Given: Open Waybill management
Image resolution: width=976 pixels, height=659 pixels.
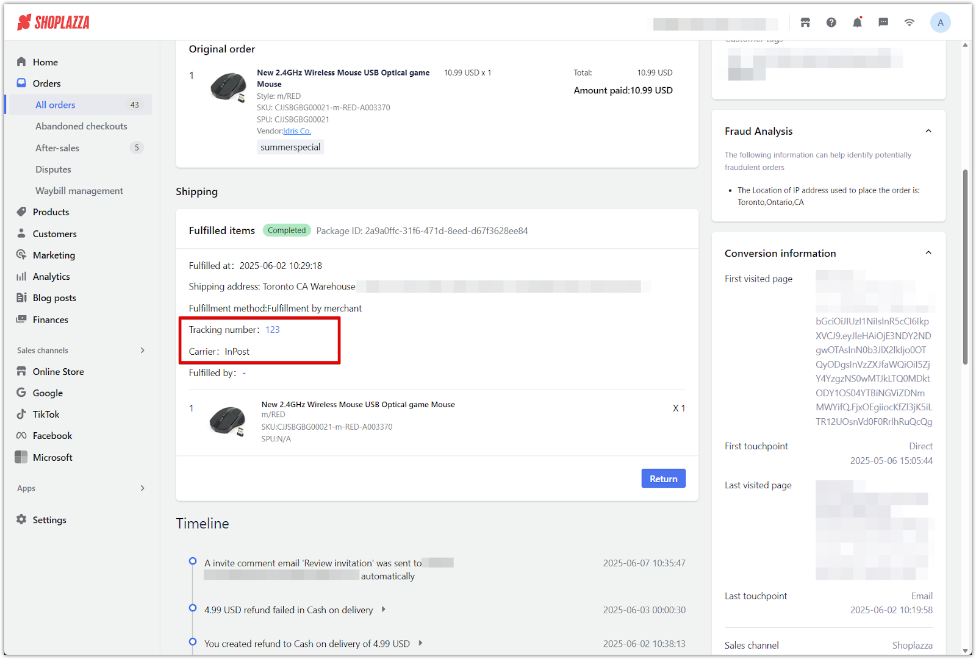Looking at the screenshot, I should (x=79, y=191).
